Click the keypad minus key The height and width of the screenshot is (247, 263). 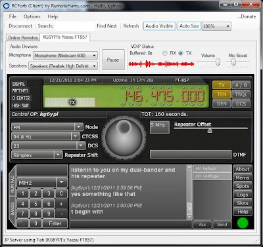coord(61,214)
